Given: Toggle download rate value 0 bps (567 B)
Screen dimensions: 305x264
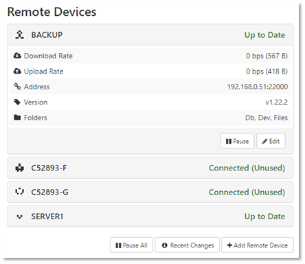Looking at the screenshot, I should click(x=267, y=56).
